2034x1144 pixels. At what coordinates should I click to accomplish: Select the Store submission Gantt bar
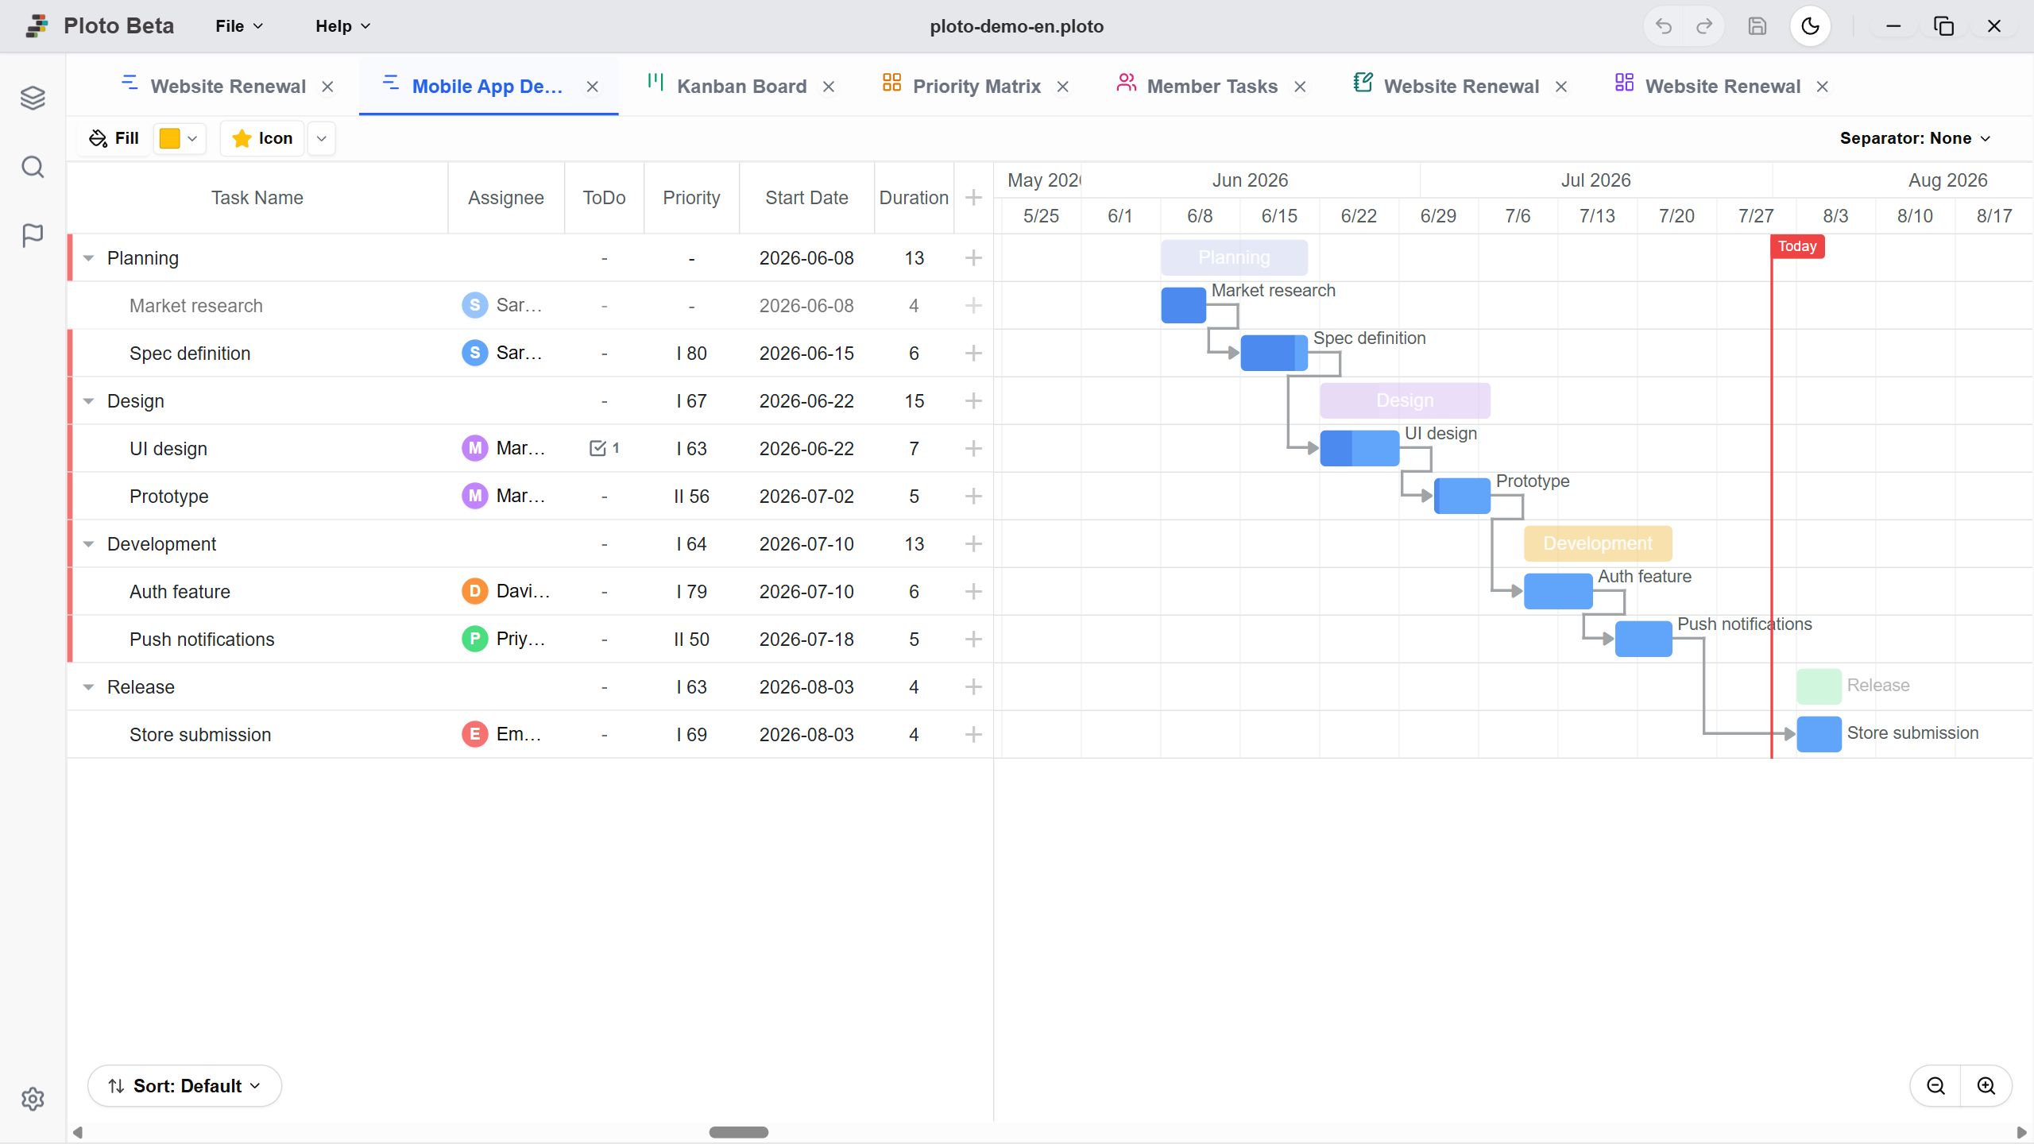1819,734
